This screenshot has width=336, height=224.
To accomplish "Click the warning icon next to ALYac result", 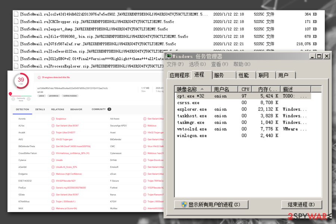I will (x=53, y=125).
